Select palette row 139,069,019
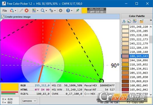The width and height of the screenshot is (153, 105). tap(135, 81)
